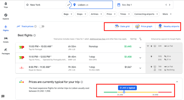Toggle the Track prices switch
The height and width of the screenshot is (100, 184).
coord(42,26)
